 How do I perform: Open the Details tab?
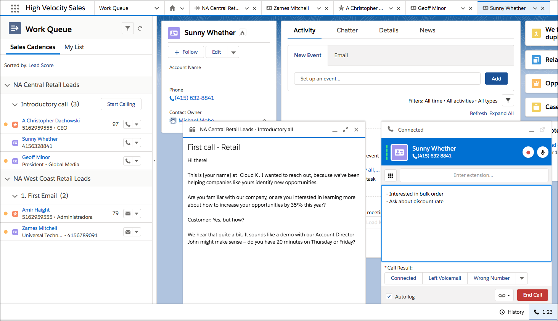389,30
